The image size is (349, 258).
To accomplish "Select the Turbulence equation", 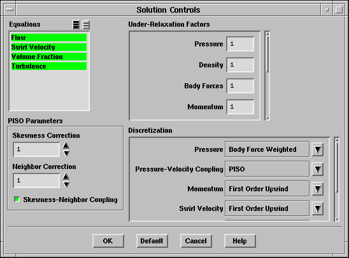I will [49, 66].
